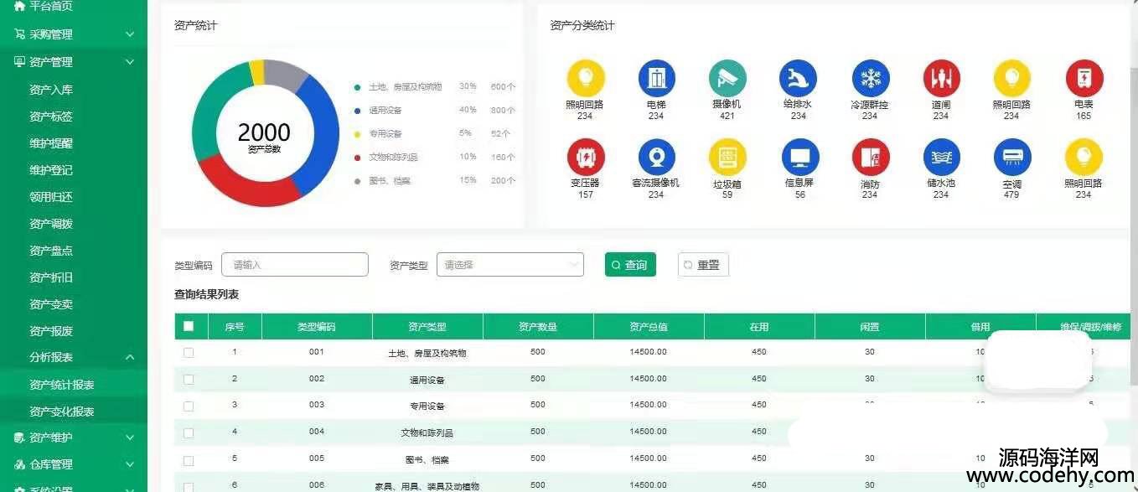Click the blue legend dot for 通用设备
This screenshot has width=1138, height=492.
click(358, 111)
